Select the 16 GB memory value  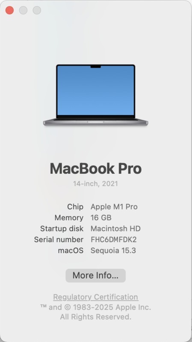coord(101,218)
